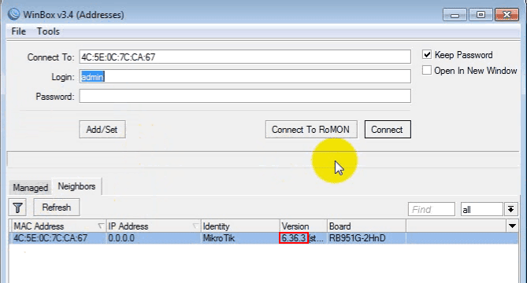Click IP address 0.0.0.0 cell
This screenshot has height=283, width=527.
pyautogui.click(x=154, y=238)
